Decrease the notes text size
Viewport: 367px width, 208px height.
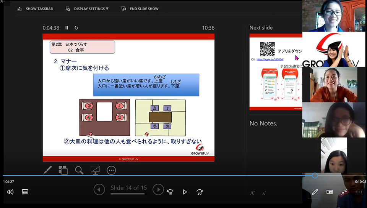pyautogui.click(x=264, y=193)
